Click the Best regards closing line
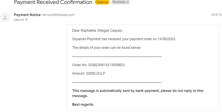This screenshot has width=222, height=112. tap(83, 104)
